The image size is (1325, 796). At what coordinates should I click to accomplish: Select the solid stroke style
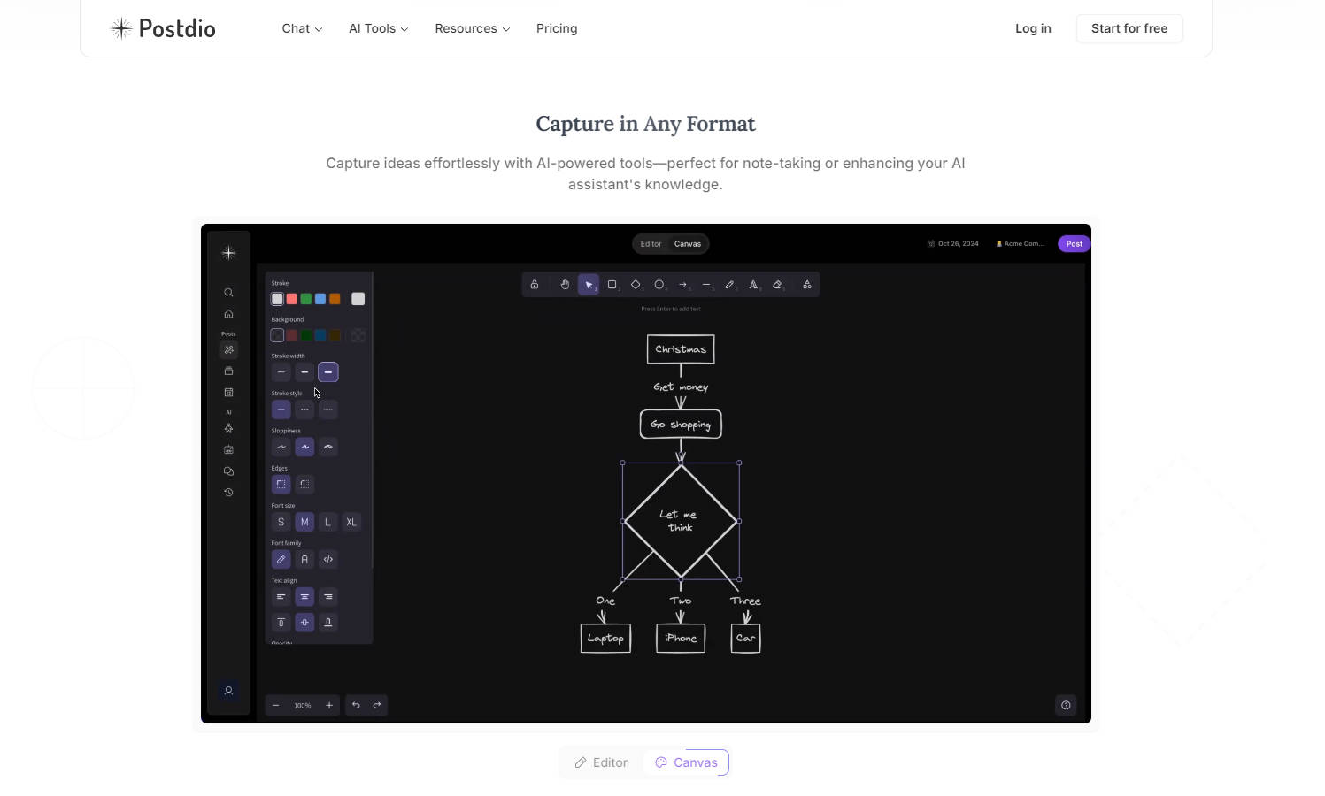[x=281, y=409]
